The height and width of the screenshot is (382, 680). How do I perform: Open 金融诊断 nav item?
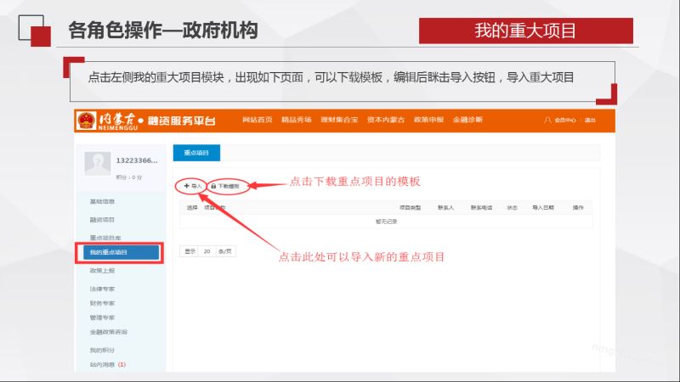(x=467, y=120)
